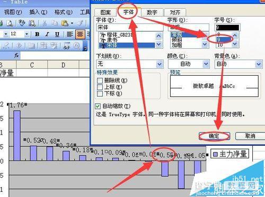The height and width of the screenshot is (197, 265).
Task: Uncheck the 自动缩放 auto scale checkbox
Action: (x=98, y=106)
